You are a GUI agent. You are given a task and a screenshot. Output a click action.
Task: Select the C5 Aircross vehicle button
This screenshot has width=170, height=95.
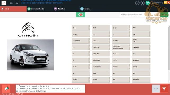click(x=121, y=54)
